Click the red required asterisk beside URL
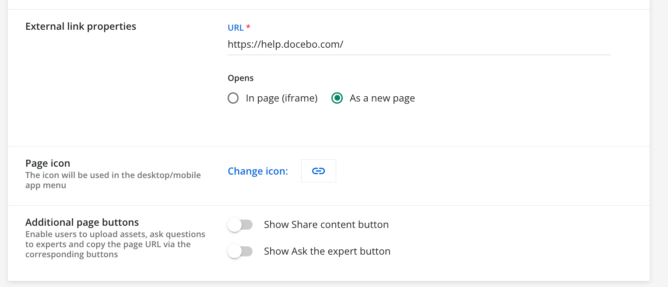668x287 pixels. [248, 27]
